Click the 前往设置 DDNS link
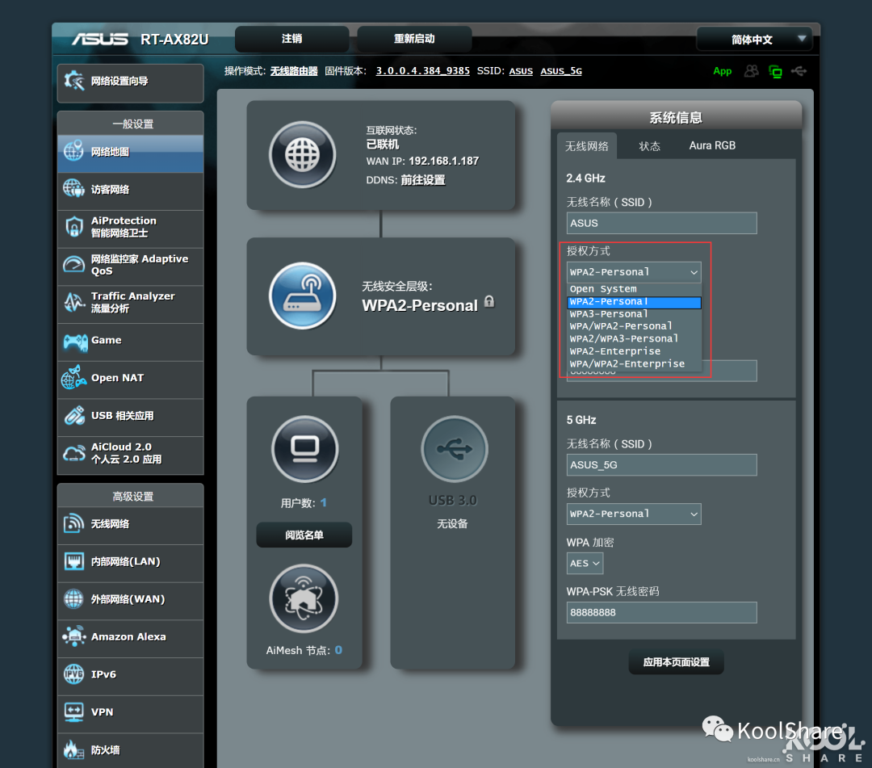The image size is (872, 768). coord(422,180)
